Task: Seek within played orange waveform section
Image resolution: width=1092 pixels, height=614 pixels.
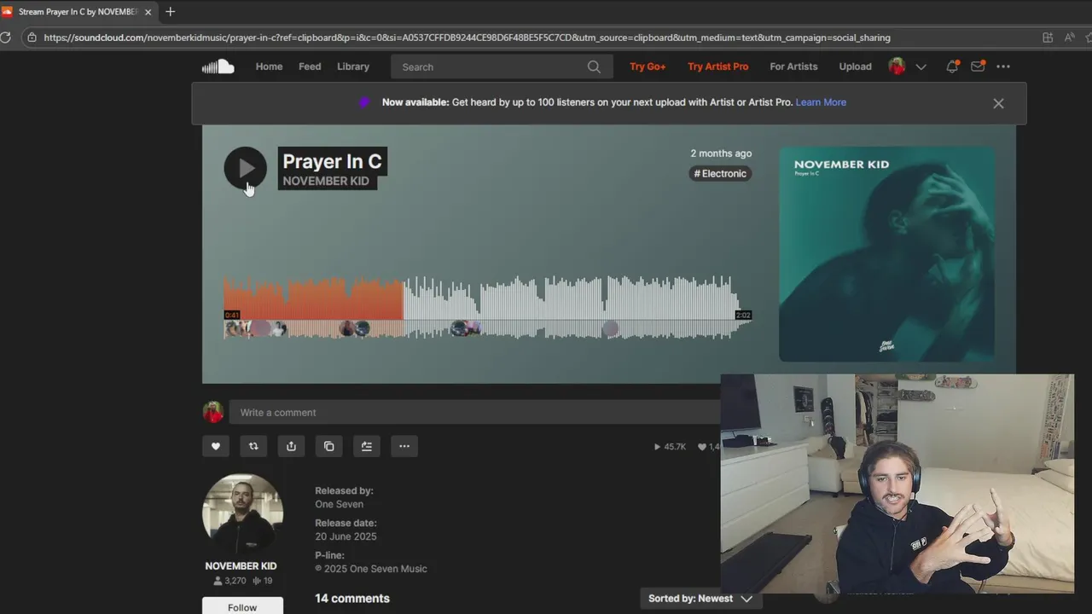Action: pyautogui.click(x=313, y=298)
